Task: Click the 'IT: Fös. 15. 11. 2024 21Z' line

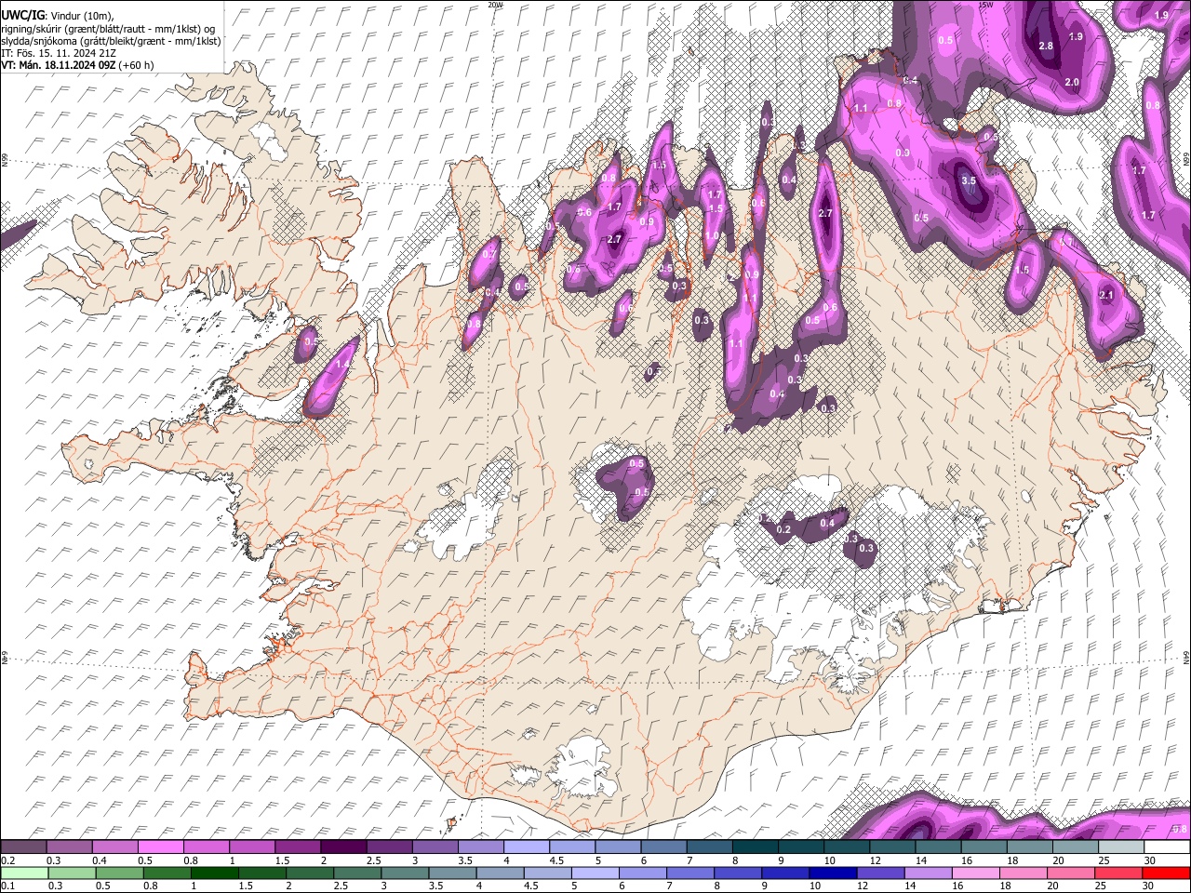Action: (59, 53)
